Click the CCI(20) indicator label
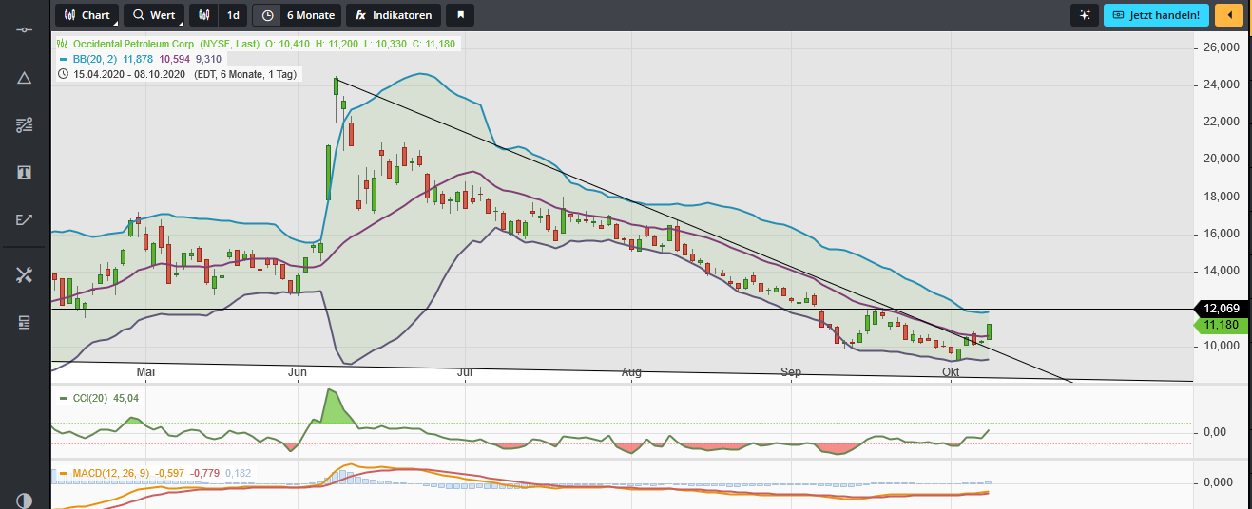The width and height of the screenshot is (1252, 509). click(x=99, y=398)
